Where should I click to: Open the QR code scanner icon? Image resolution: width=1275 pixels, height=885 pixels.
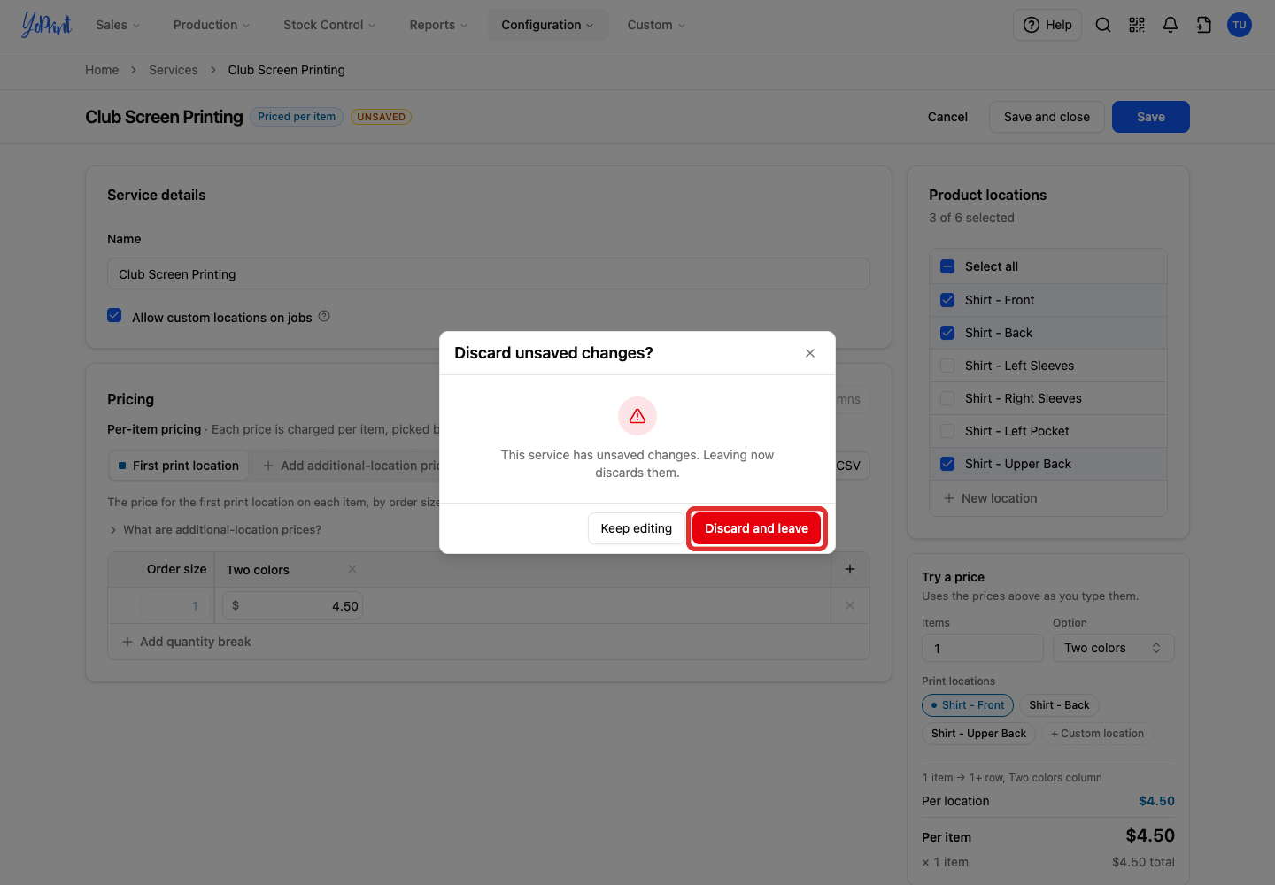click(x=1137, y=25)
